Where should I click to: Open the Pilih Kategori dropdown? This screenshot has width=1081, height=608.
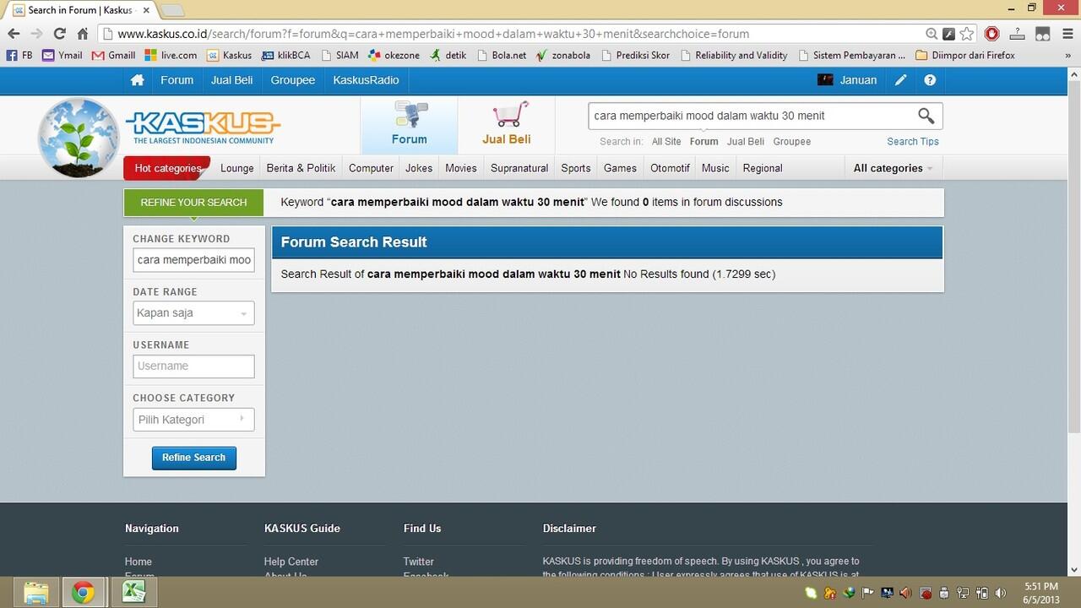point(193,420)
